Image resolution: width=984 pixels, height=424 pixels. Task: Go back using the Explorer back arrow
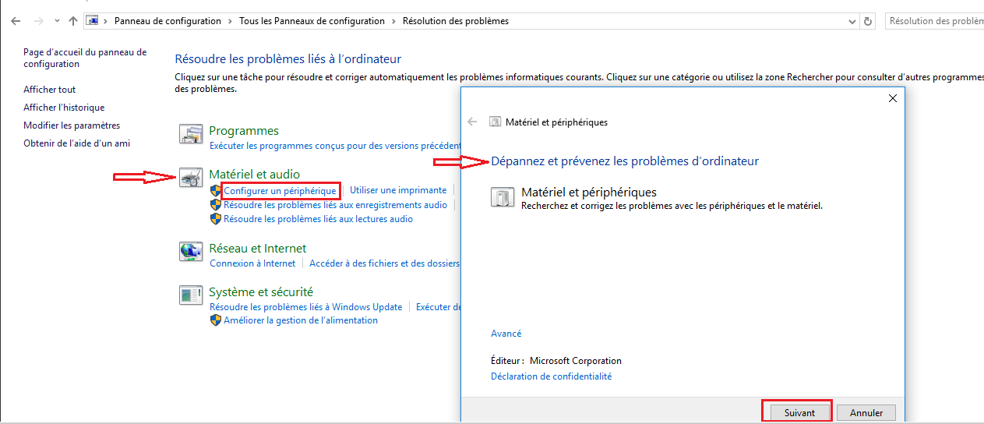click(16, 21)
